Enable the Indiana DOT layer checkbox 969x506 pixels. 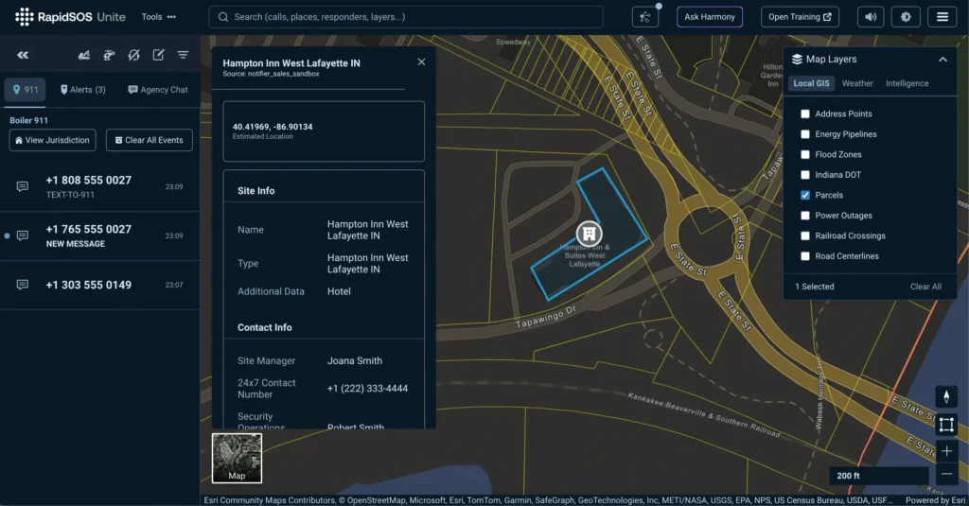804,175
